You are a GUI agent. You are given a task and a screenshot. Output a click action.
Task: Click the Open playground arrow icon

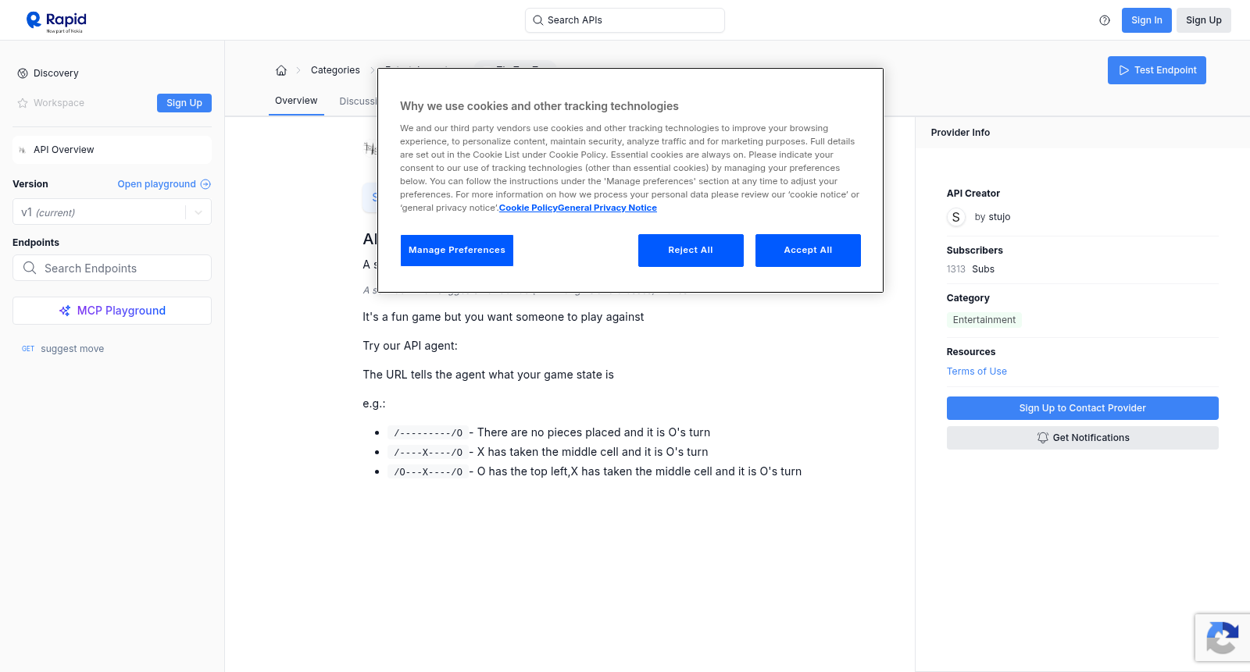[205, 184]
